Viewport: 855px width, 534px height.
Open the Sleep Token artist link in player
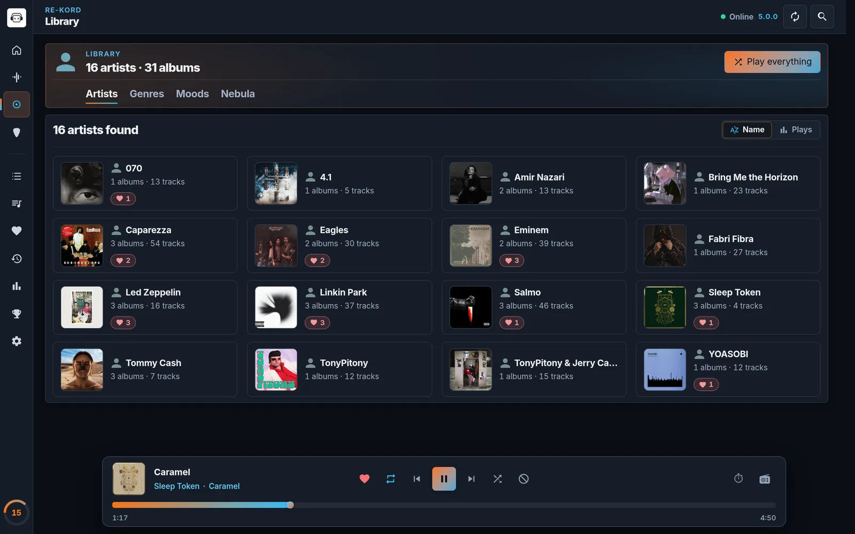pyautogui.click(x=176, y=486)
